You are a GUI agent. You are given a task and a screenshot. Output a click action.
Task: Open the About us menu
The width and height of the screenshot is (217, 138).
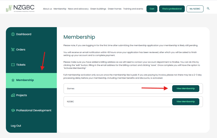(47, 9)
